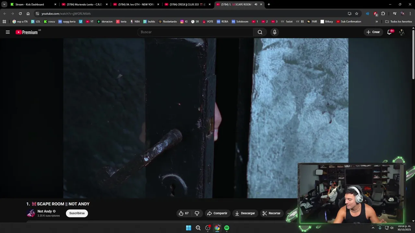Viewport: 415px width, 233px height.
Task: Open the opgg keria bookmark
Action: [67, 22]
